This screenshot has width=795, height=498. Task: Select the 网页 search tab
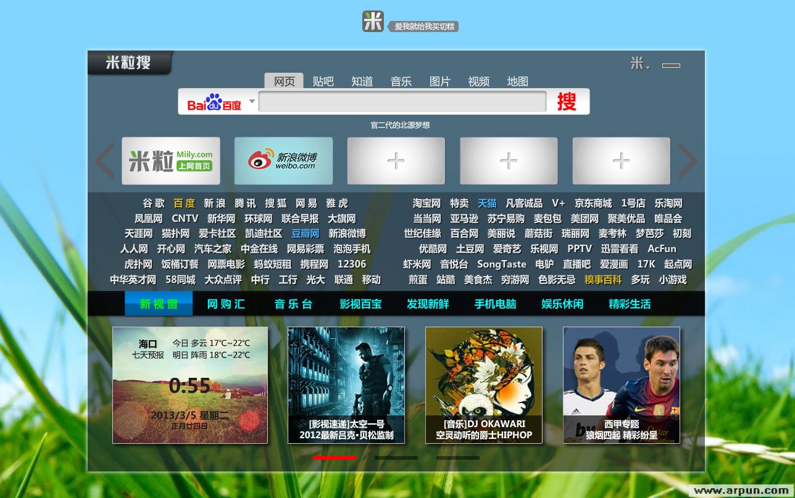(x=284, y=81)
